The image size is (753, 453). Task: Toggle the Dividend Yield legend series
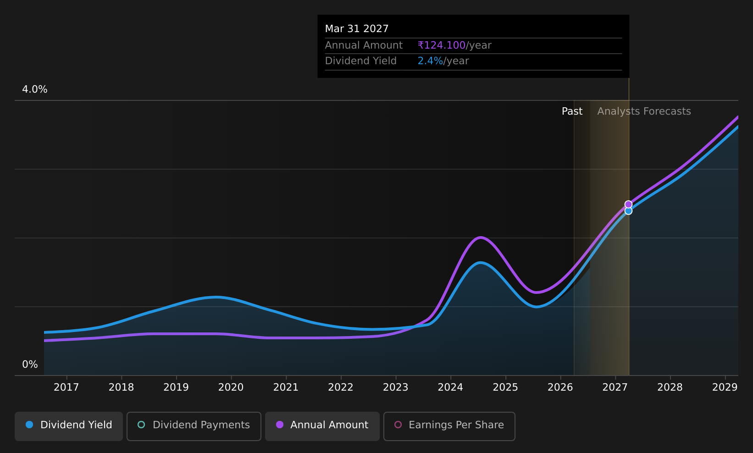coord(69,426)
